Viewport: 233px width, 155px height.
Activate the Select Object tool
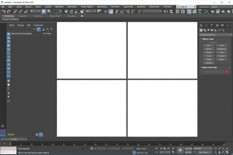tap(44, 11)
